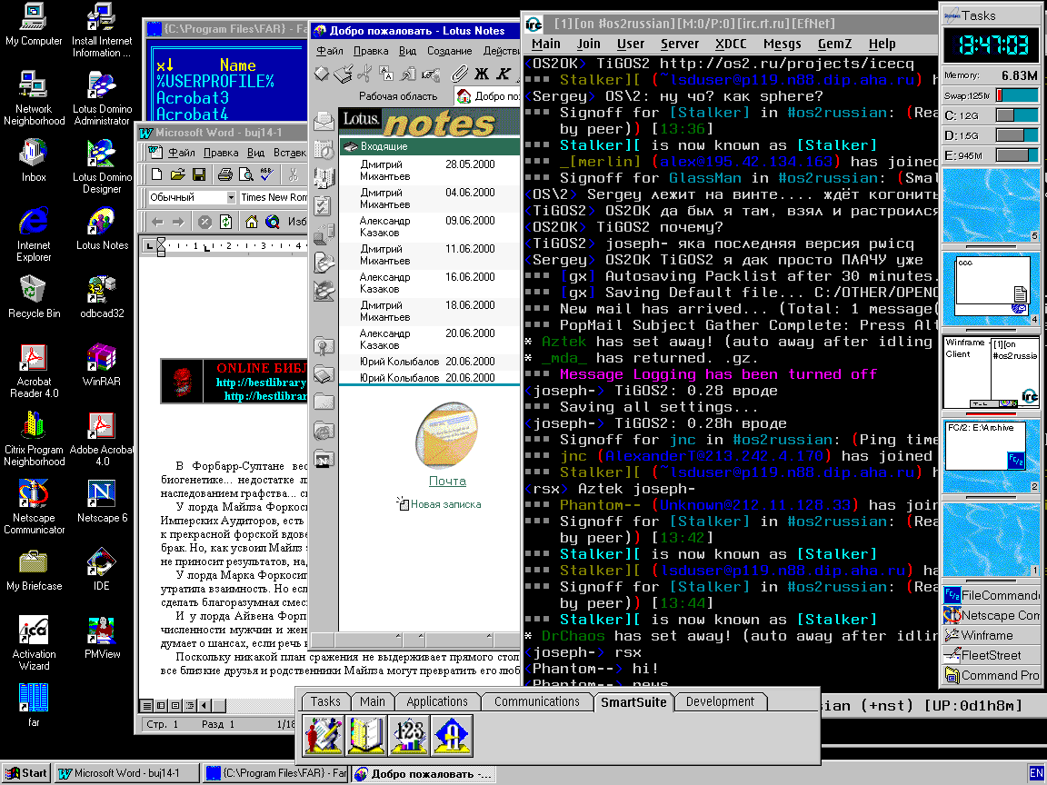
Task: Click Search the Web globe icon in Word
Action: coord(272,222)
